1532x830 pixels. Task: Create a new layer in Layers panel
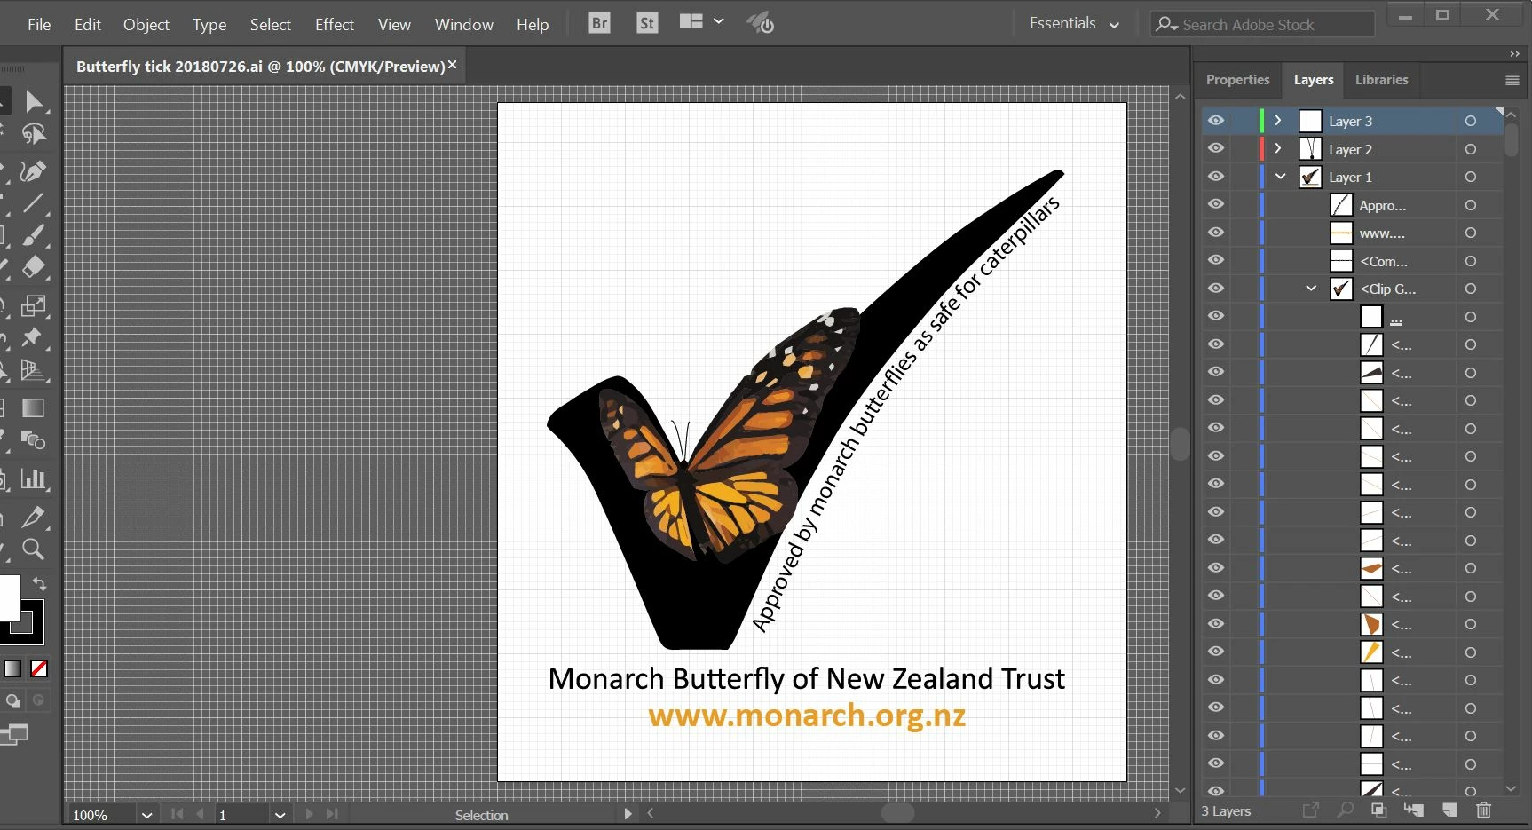coord(1449,810)
